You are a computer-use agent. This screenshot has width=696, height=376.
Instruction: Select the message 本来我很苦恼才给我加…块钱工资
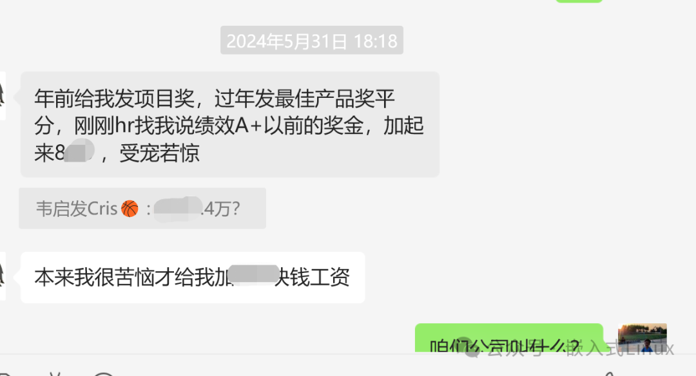(x=193, y=277)
